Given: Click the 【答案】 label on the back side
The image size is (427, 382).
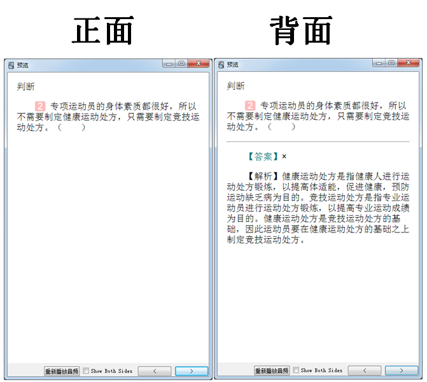Looking at the screenshot, I should point(263,157).
